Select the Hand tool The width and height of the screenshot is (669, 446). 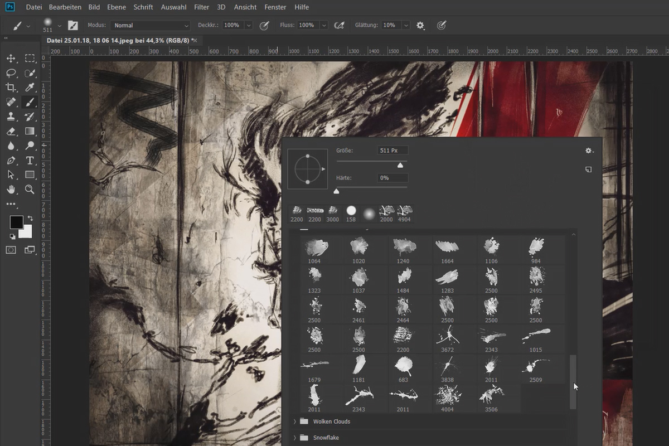tap(11, 190)
